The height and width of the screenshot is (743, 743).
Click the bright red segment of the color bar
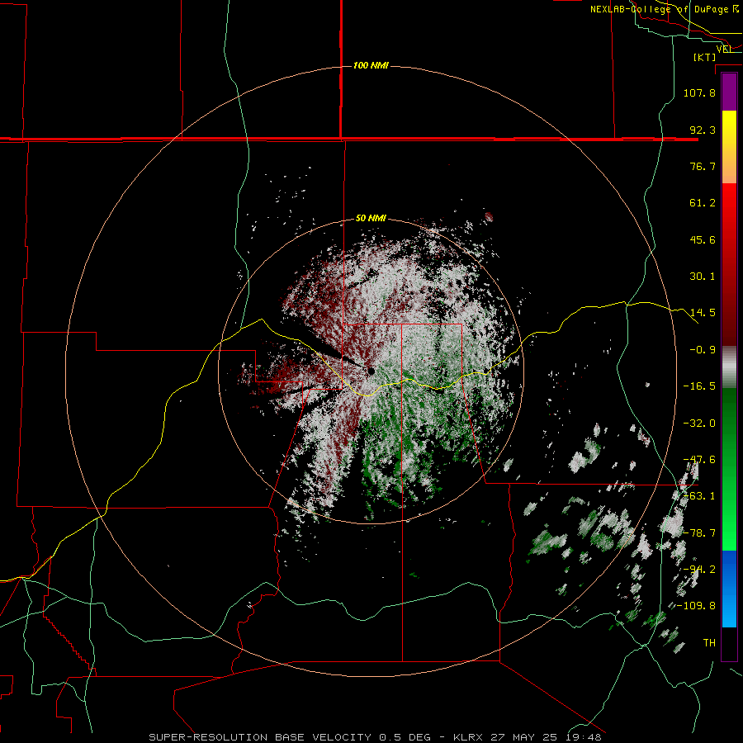(x=729, y=204)
